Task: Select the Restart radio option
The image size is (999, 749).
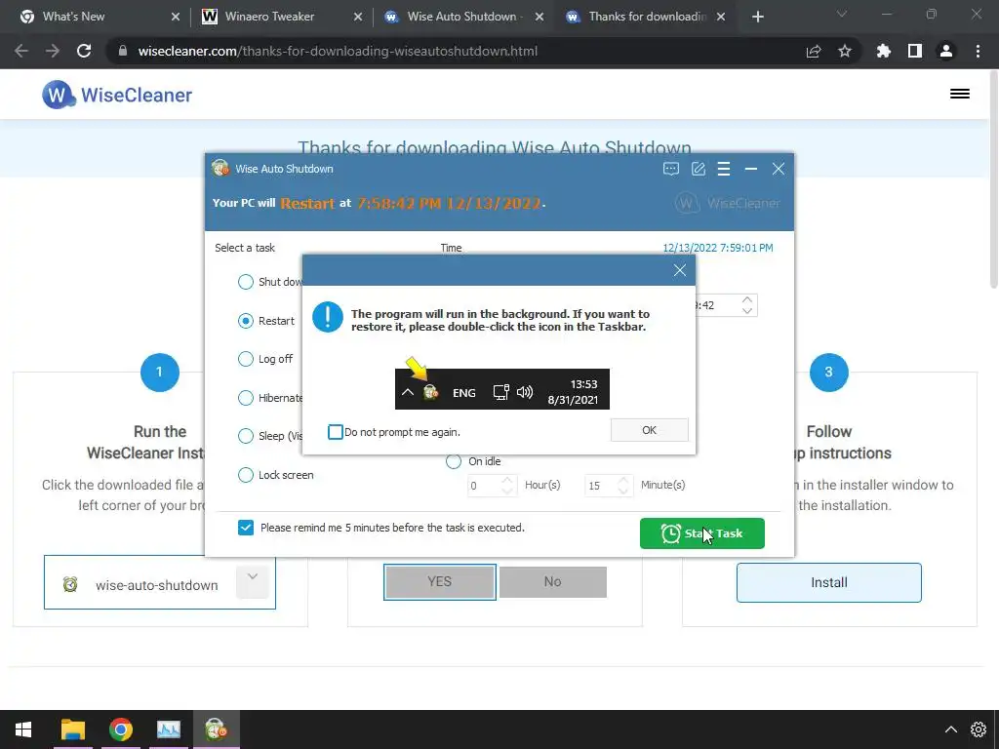Action: pyautogui.click(x=245, y=320)
